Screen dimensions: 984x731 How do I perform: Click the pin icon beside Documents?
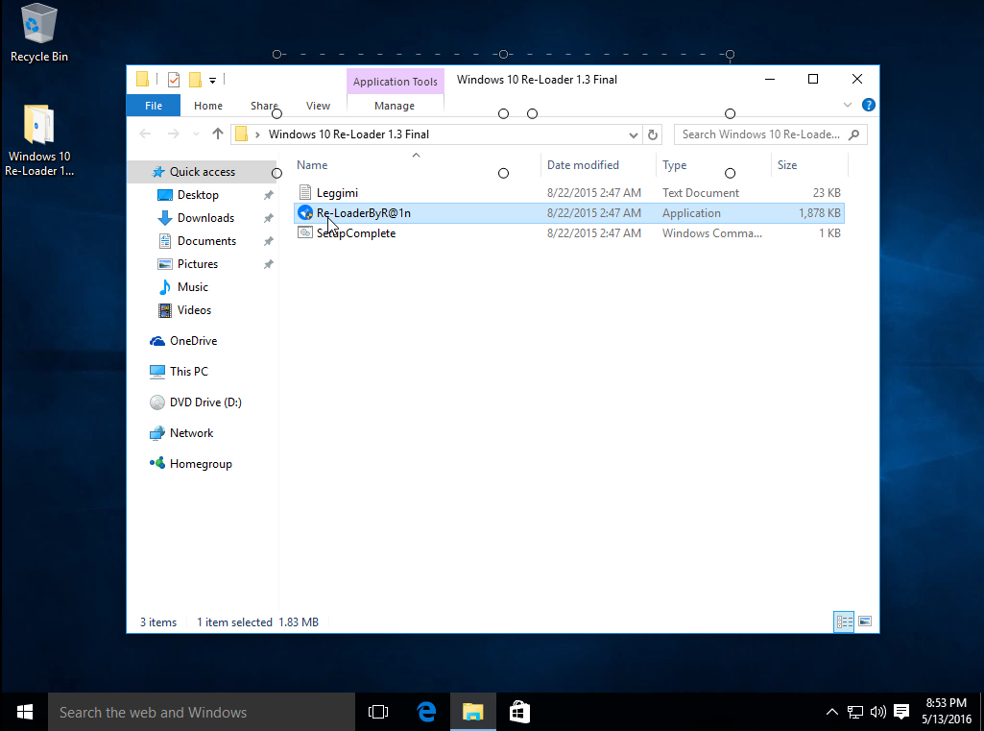point(268,242)
